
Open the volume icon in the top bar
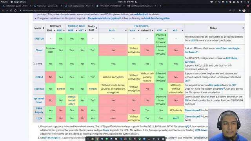pyautogui.click(x=242, y=2)
